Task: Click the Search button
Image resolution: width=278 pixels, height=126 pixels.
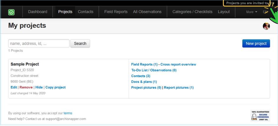Action: 80,44
